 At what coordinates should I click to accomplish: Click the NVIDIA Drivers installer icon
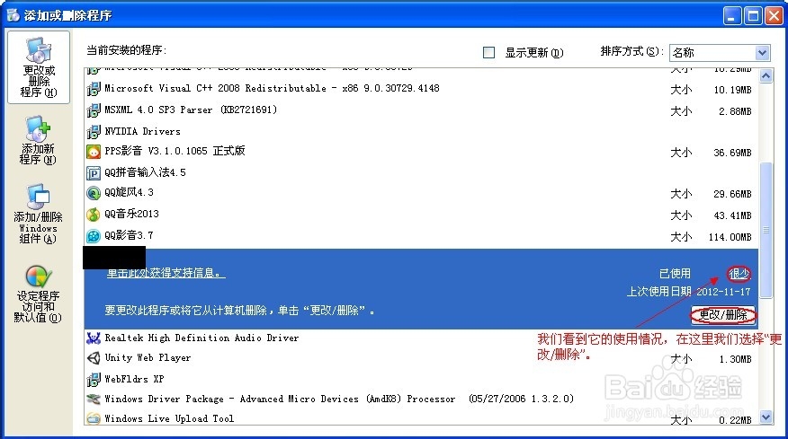tap(94, 131)
